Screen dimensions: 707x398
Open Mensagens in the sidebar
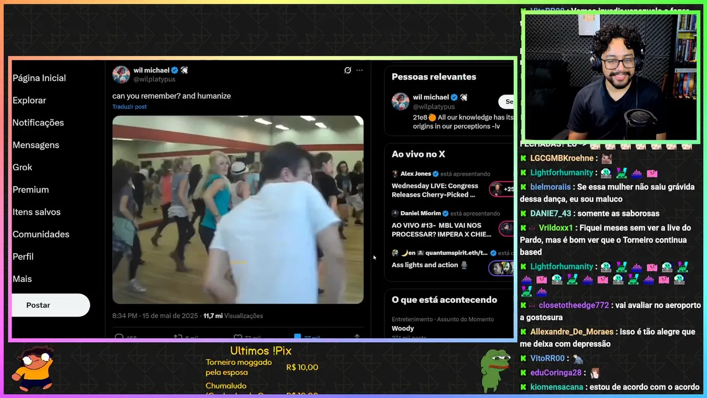[36, 145]
